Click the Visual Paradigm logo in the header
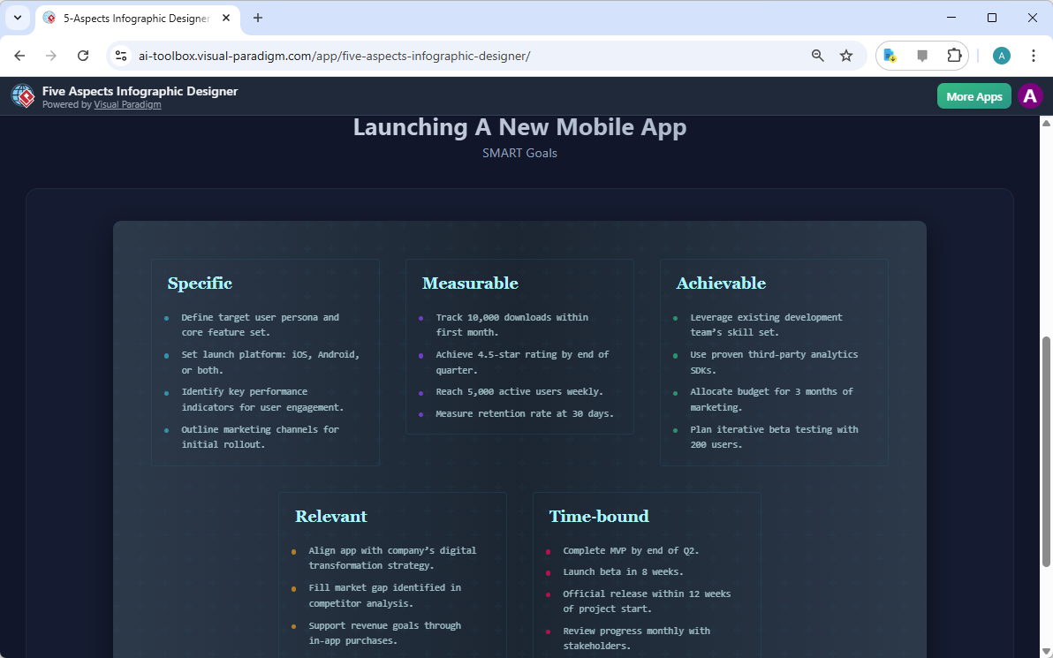The width and height of the screenshot is (1053, 658). pos(22,95)
